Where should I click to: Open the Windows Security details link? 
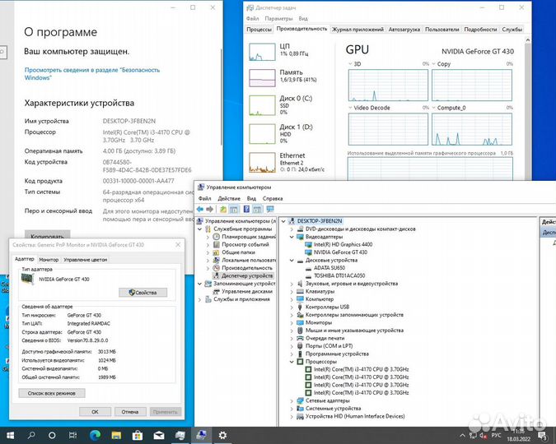pyautogui.click(x=92, y=74)
